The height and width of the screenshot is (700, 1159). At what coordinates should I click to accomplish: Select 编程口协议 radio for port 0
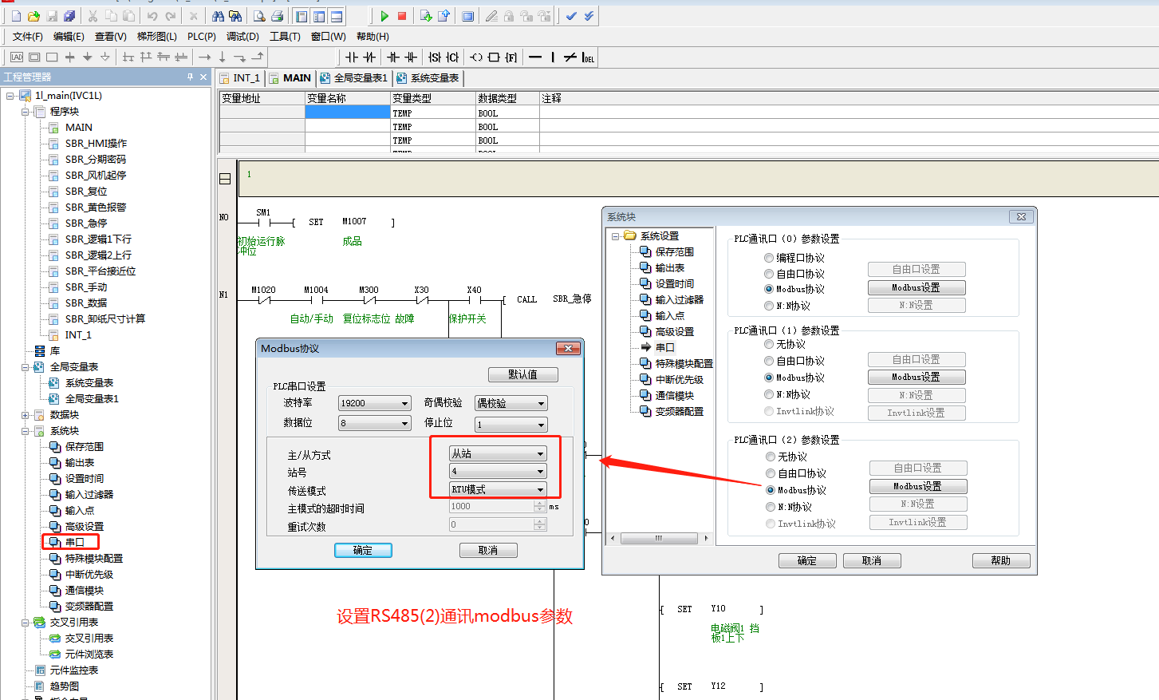(769, 258)
